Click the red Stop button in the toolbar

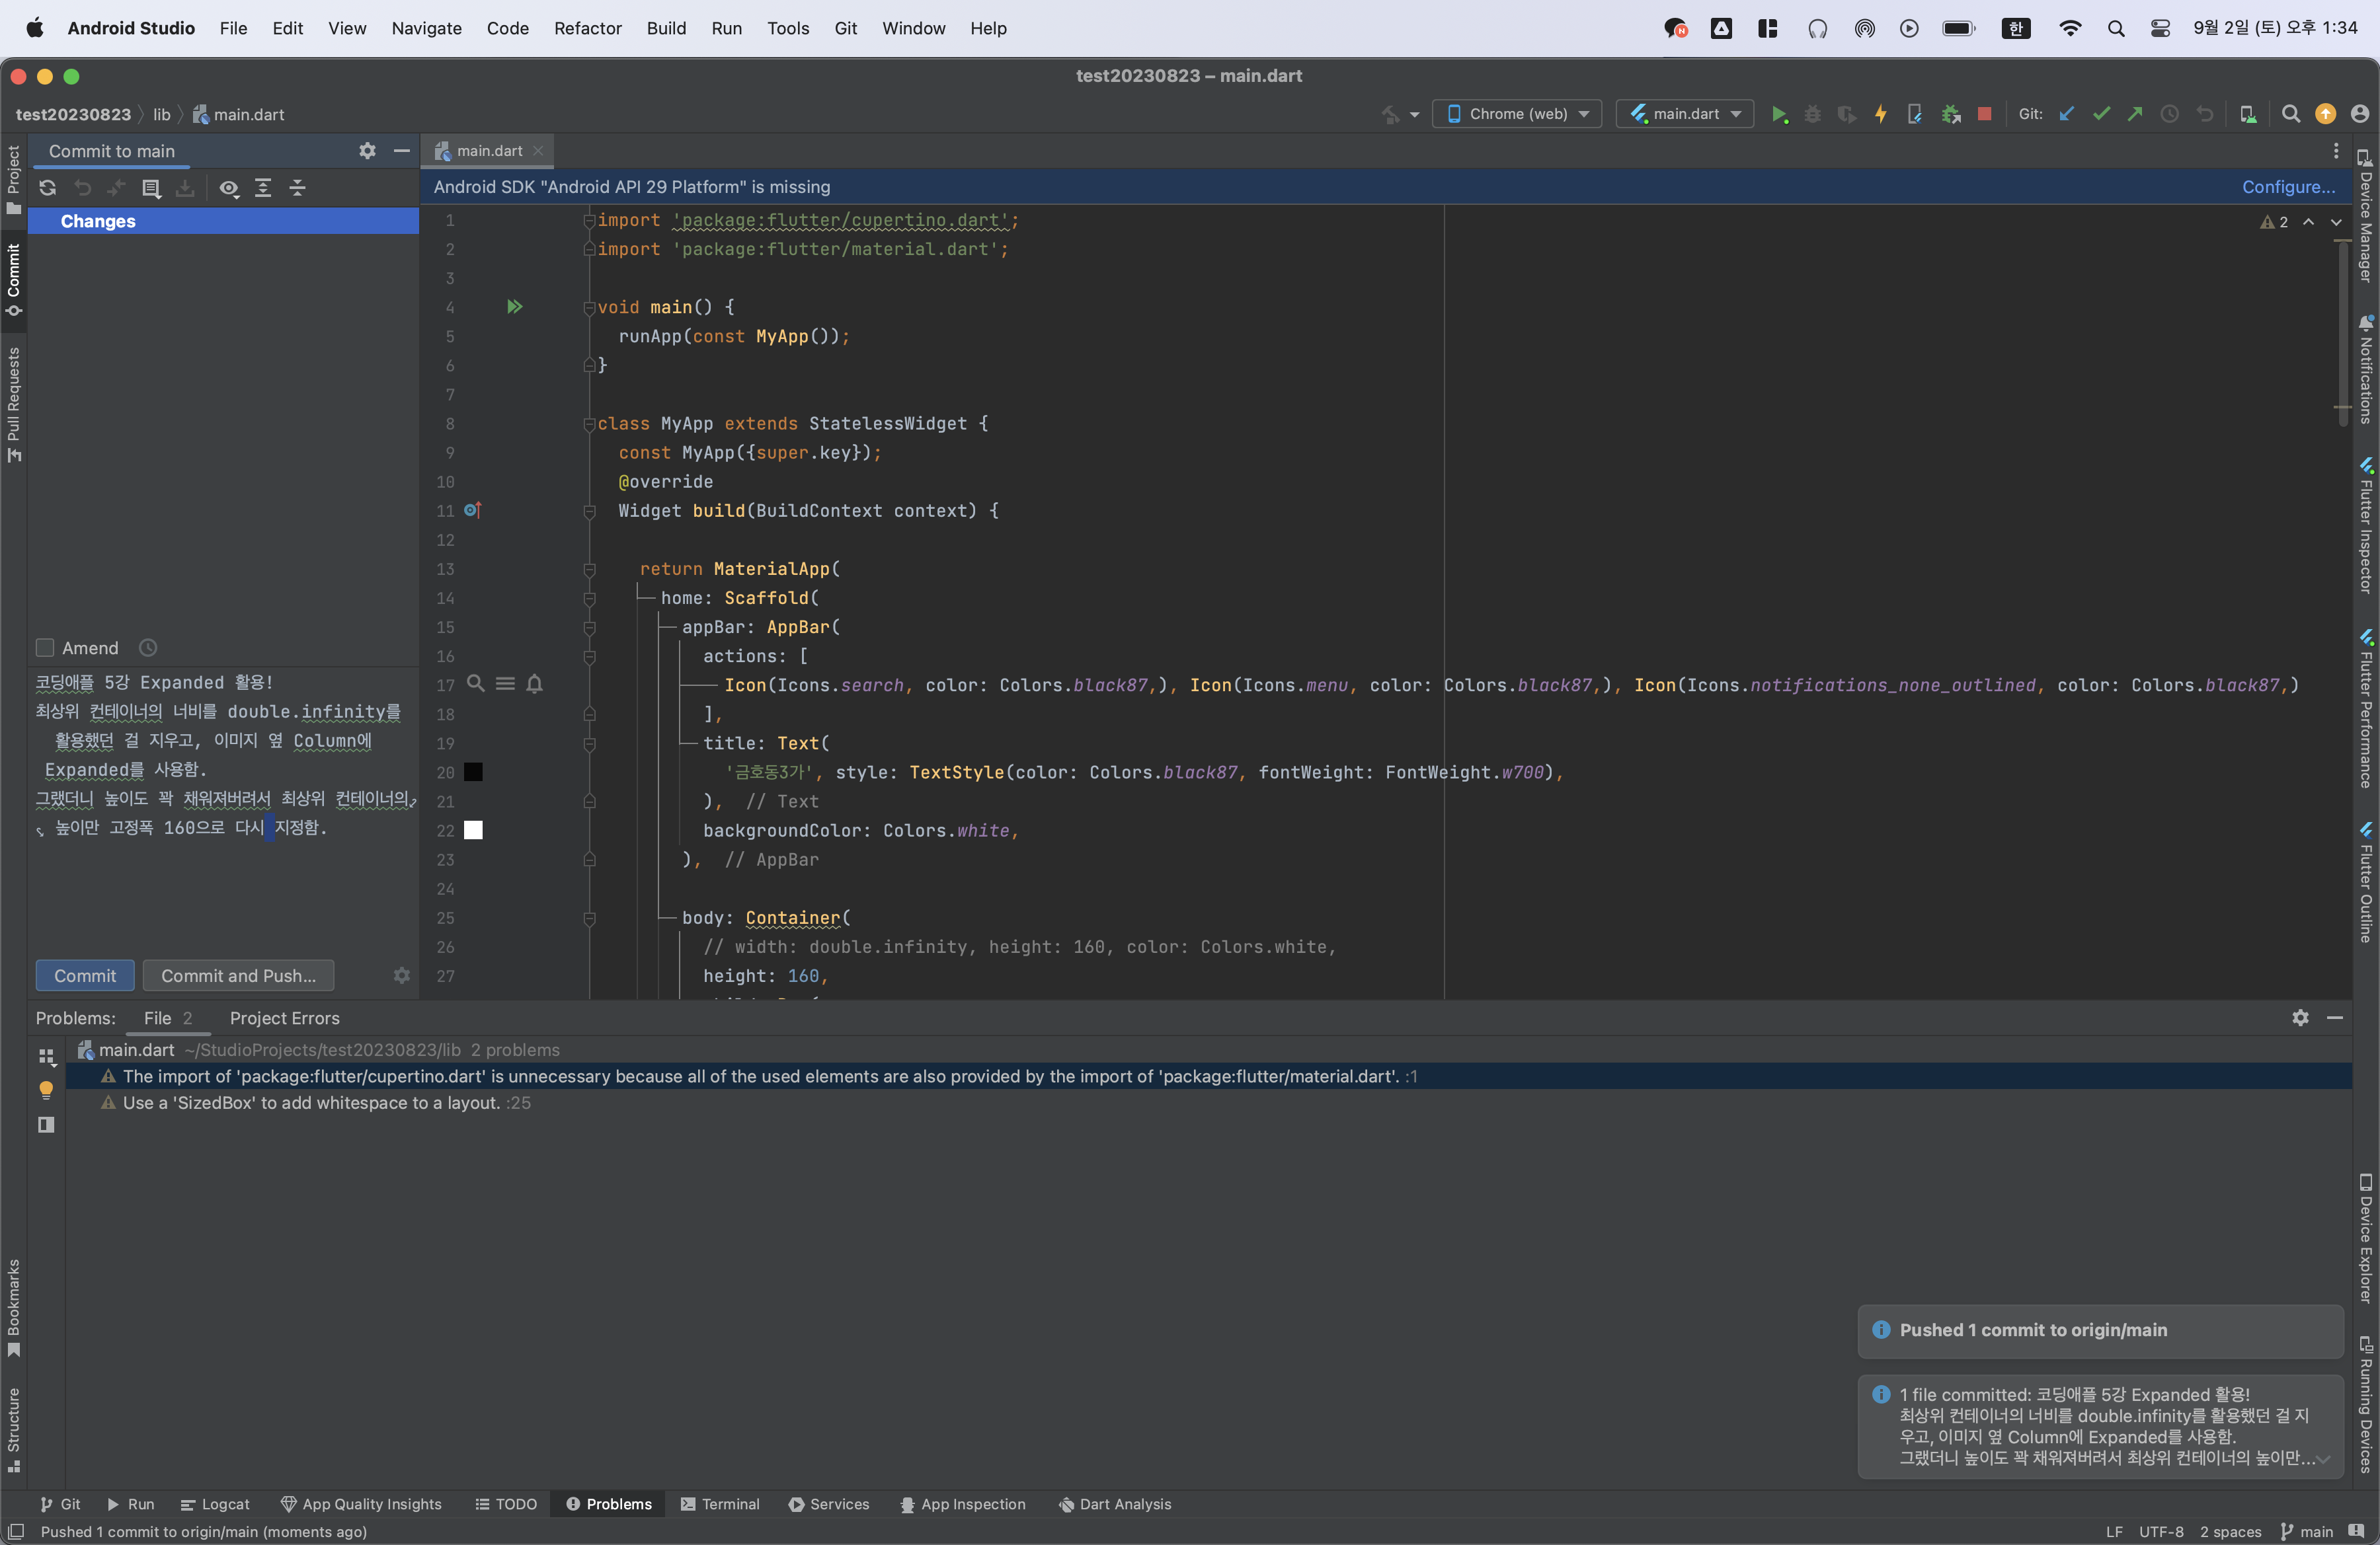pos(1985,114)
